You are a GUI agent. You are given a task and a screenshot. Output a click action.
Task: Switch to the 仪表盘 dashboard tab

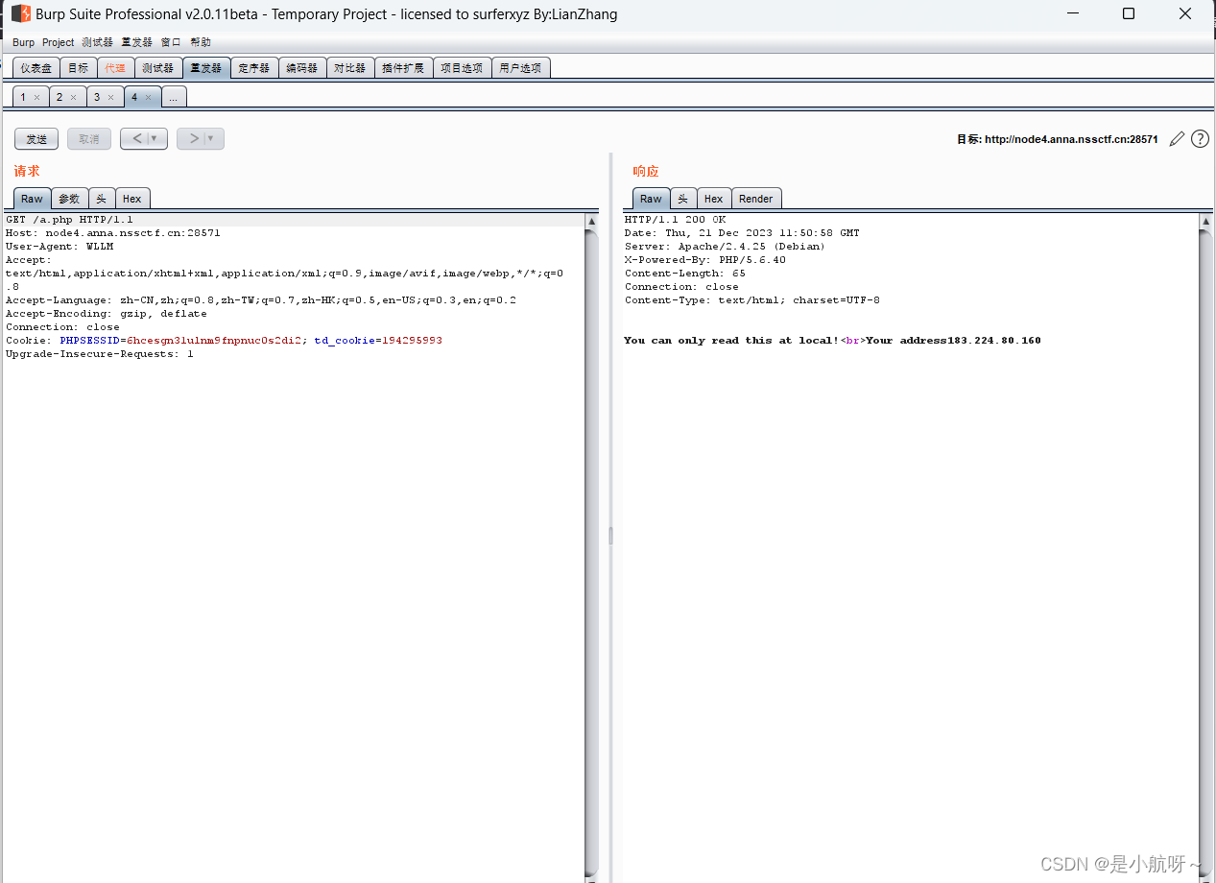[x=36, y=68]
